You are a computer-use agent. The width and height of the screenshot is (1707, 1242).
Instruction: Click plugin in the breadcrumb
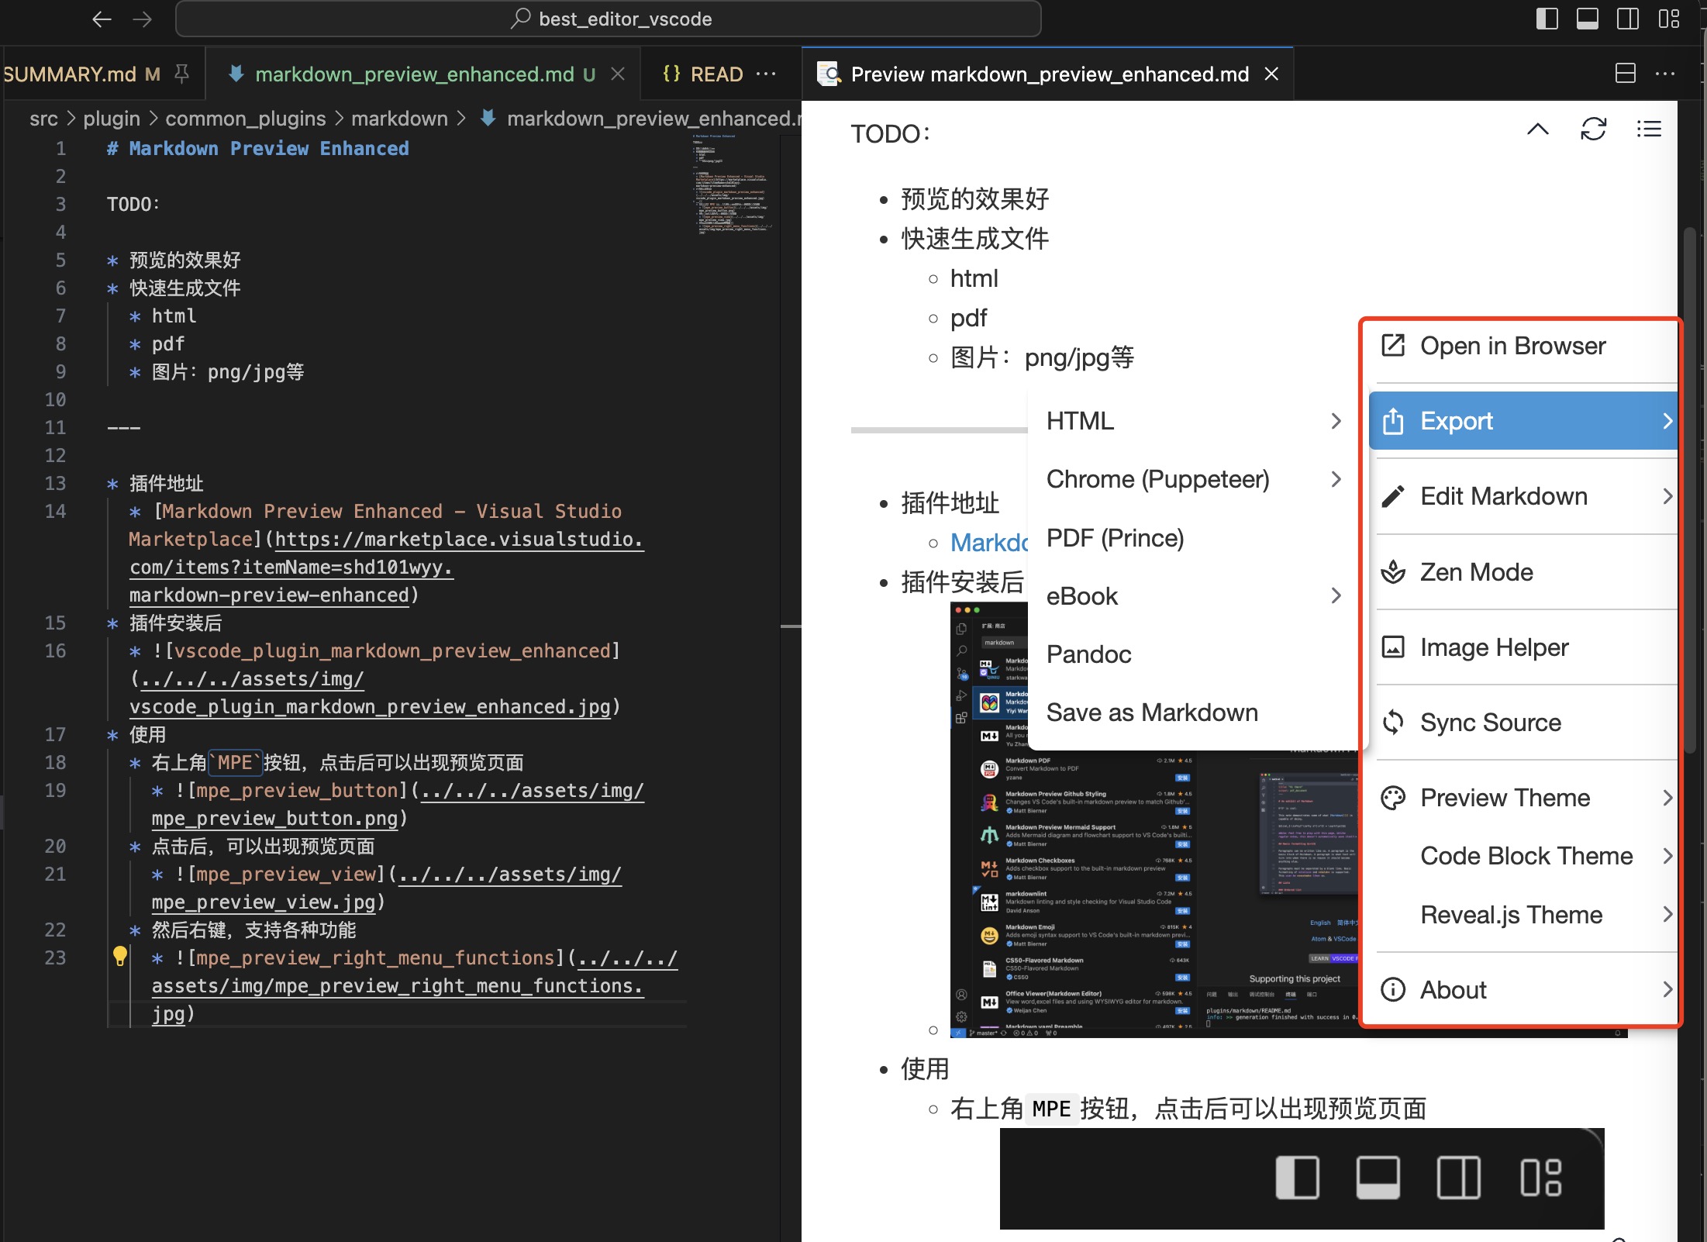coord(112,119)
